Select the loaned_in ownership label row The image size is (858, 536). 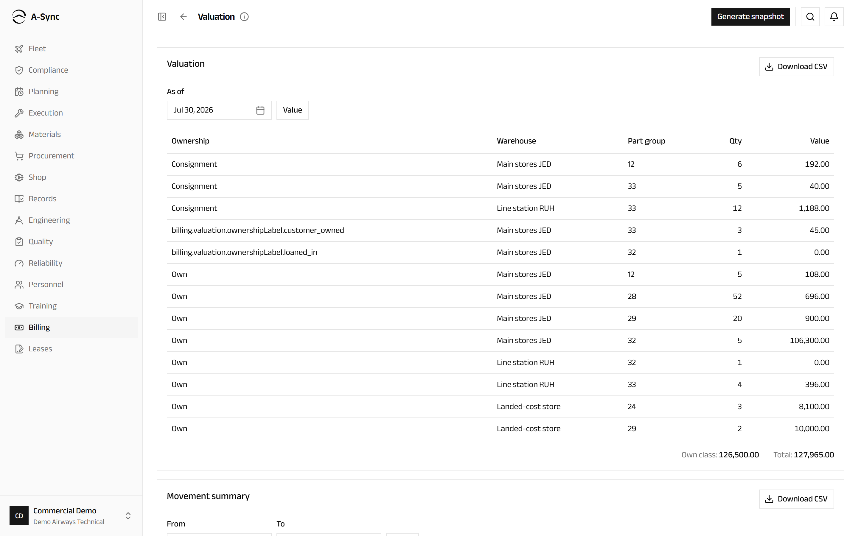pos(500,253)
